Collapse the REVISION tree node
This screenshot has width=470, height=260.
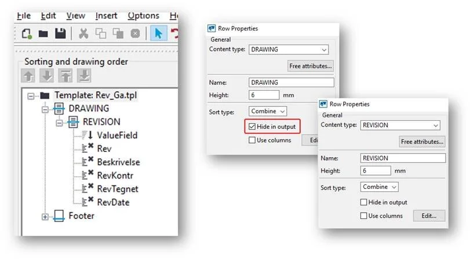point(59,123)
